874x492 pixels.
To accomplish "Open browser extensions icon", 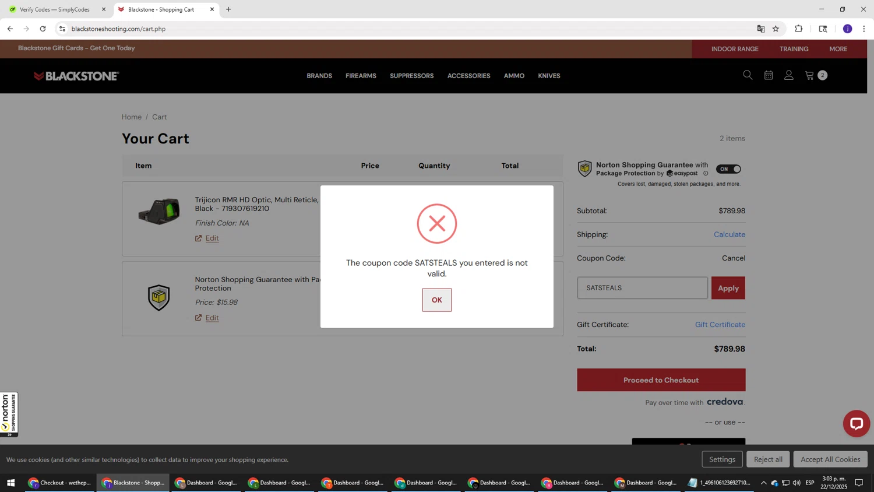I will pyautogui.click(x=799, y=29).
